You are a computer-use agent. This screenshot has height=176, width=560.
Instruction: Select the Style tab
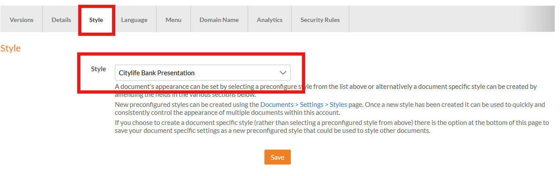click(96, 20)
